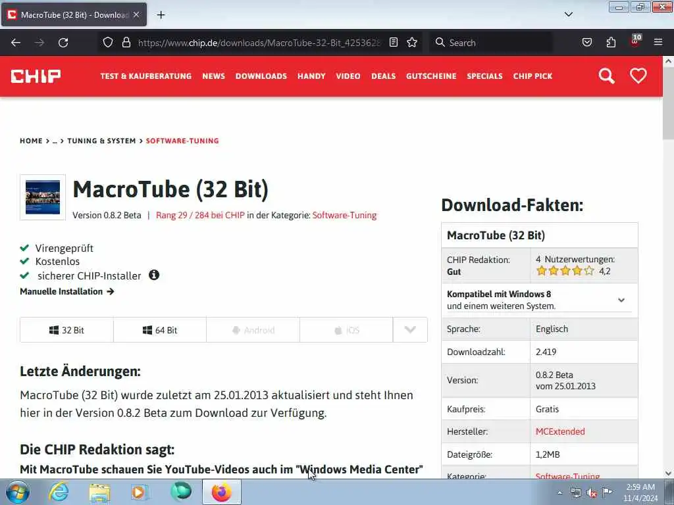
Task: Click the network tray icon
Action: (x=575, y=493)
